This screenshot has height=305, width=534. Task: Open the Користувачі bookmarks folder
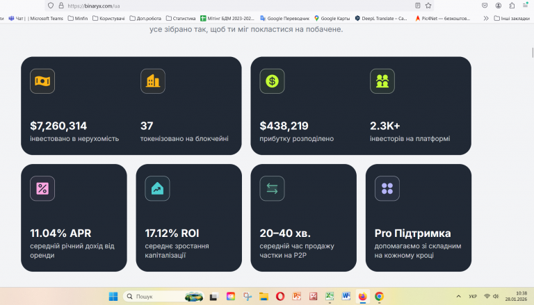point(108,18)
